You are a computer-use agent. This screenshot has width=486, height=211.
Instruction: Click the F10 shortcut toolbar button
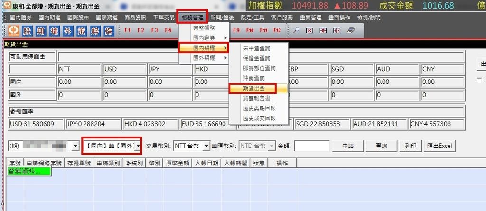coord(250,30)
